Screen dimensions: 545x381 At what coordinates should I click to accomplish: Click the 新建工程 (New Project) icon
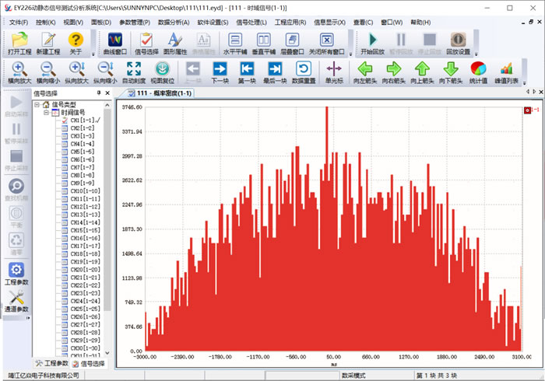49,39
